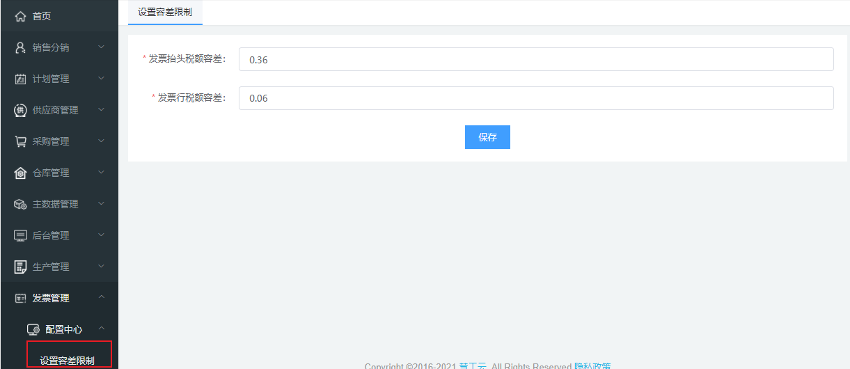The height and width of the screenshot is (369, 850).
Task: Open the 隐私政策 footer link
Action: pyautogui.click(x=592, y=366)
